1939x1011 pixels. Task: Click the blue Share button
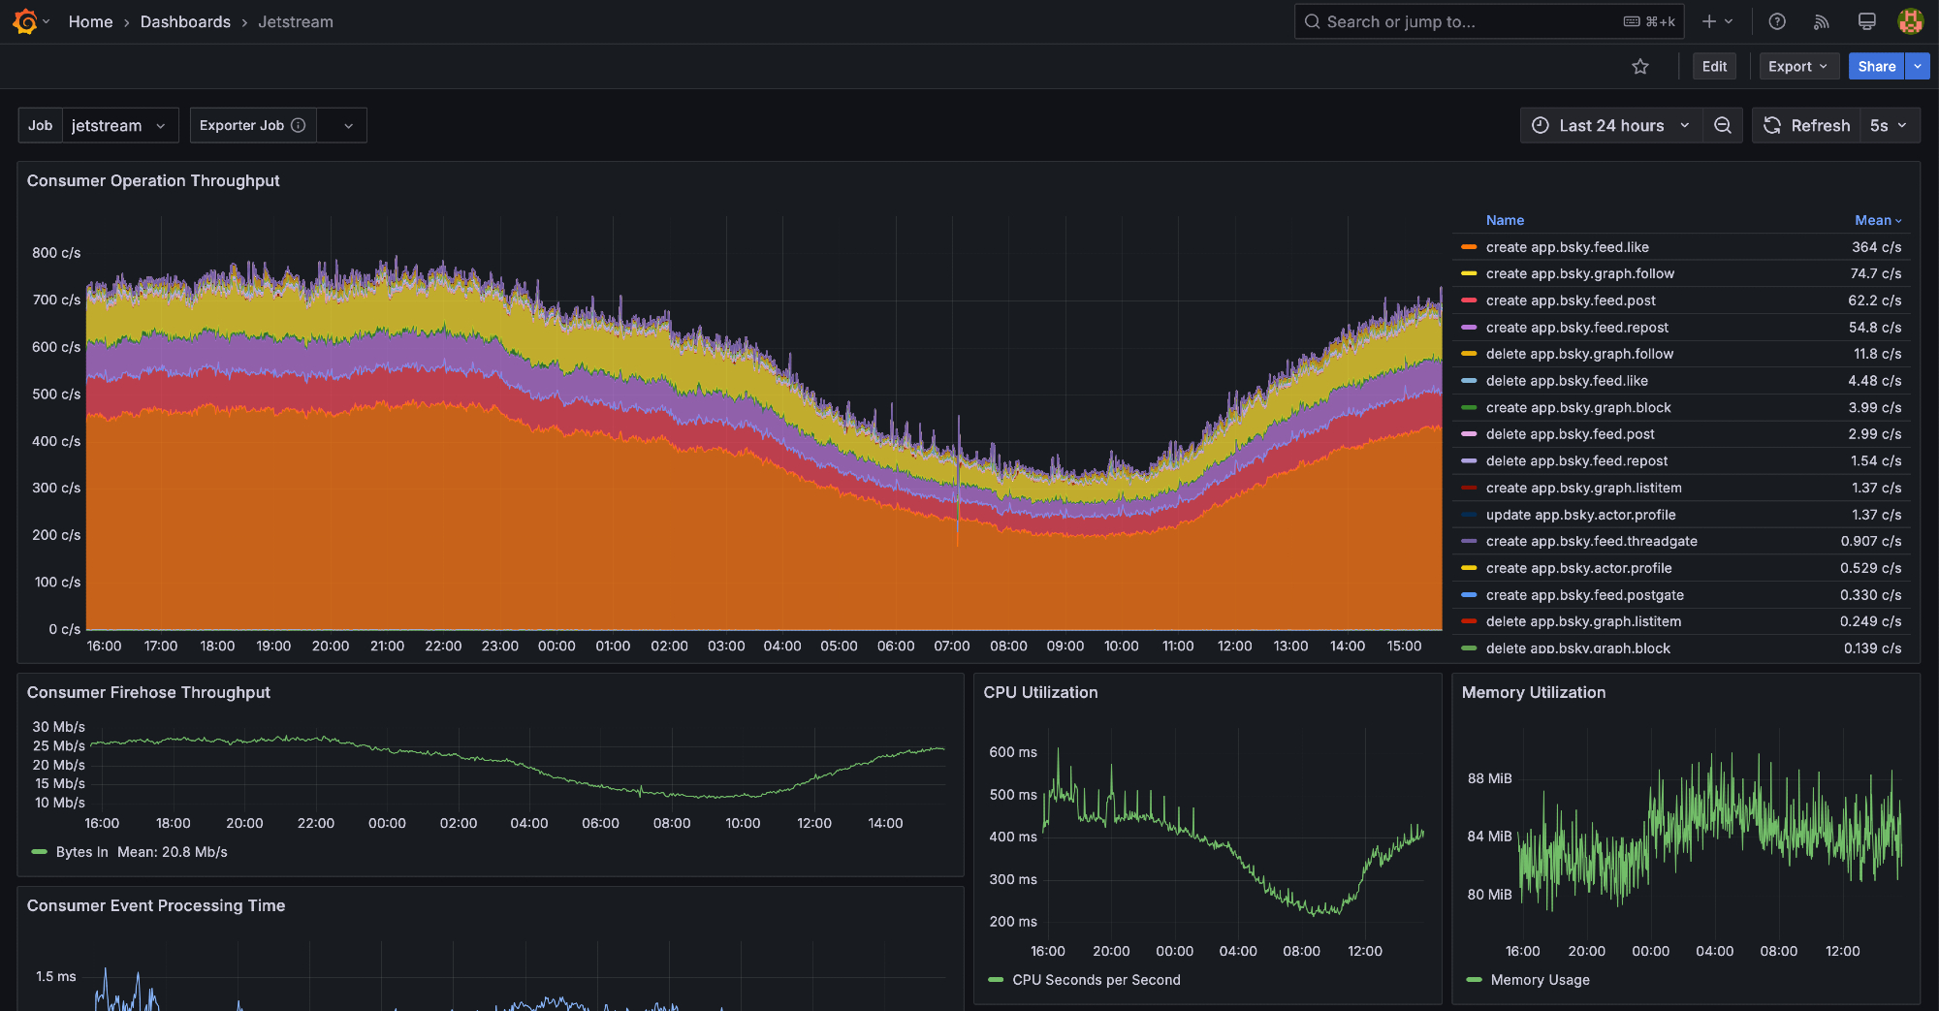[1876, 67]
